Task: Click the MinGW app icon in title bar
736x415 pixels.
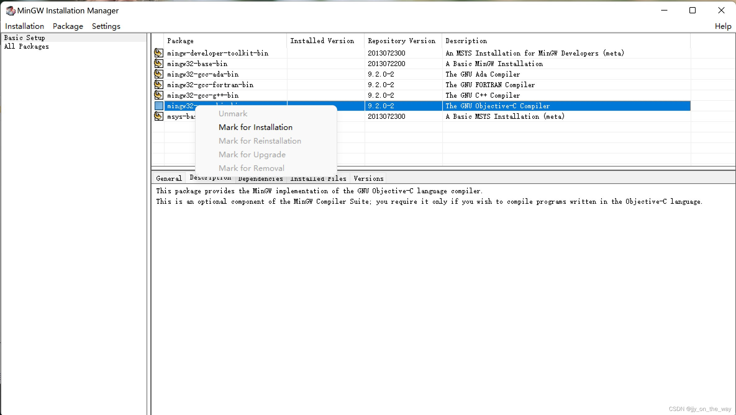Action: tap(10, 11)
